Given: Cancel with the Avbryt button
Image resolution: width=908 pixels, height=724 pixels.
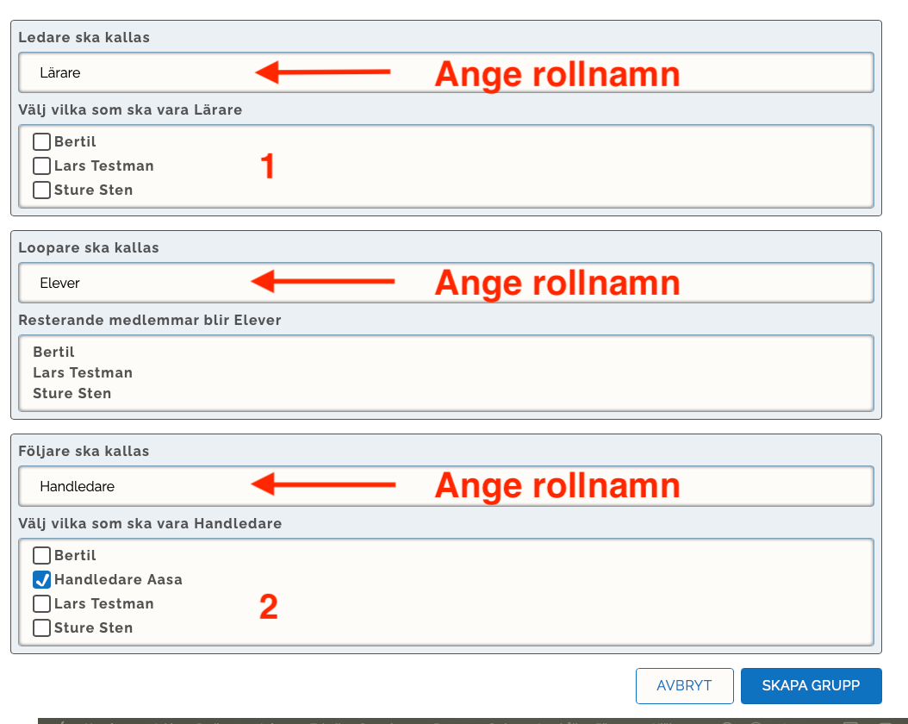Looking at the screenshot, I should (x=684, y=686).
